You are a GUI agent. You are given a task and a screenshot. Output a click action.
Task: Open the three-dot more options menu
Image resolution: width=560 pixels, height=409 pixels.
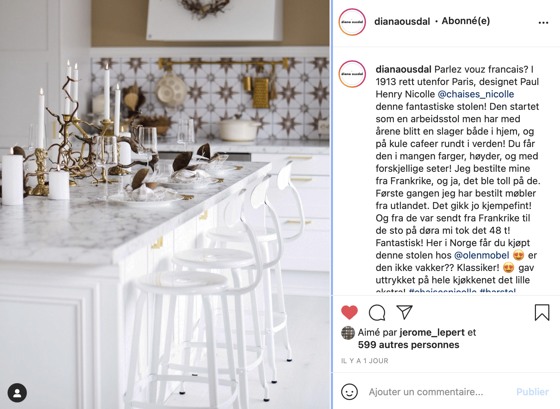pos(543,23)
